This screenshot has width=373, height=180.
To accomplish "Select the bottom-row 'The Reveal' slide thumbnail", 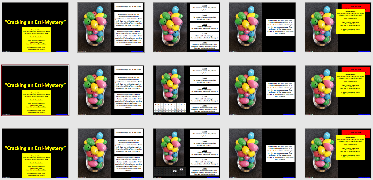I will [x=338, y=153].
